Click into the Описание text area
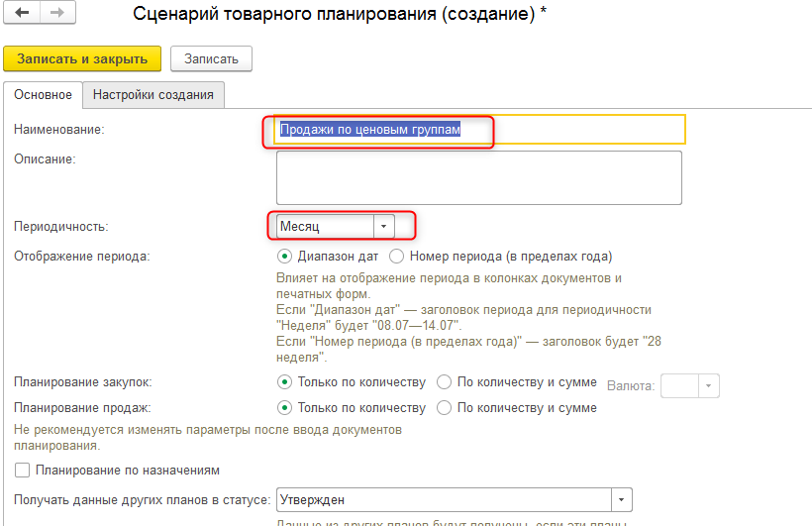This screenshot has height=526, width=812. click(479, 177)
